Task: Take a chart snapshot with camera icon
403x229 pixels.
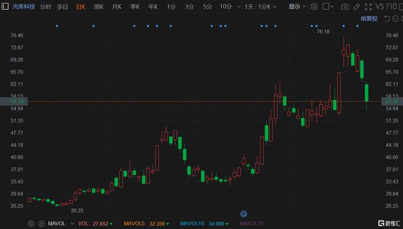Action: 345,7
